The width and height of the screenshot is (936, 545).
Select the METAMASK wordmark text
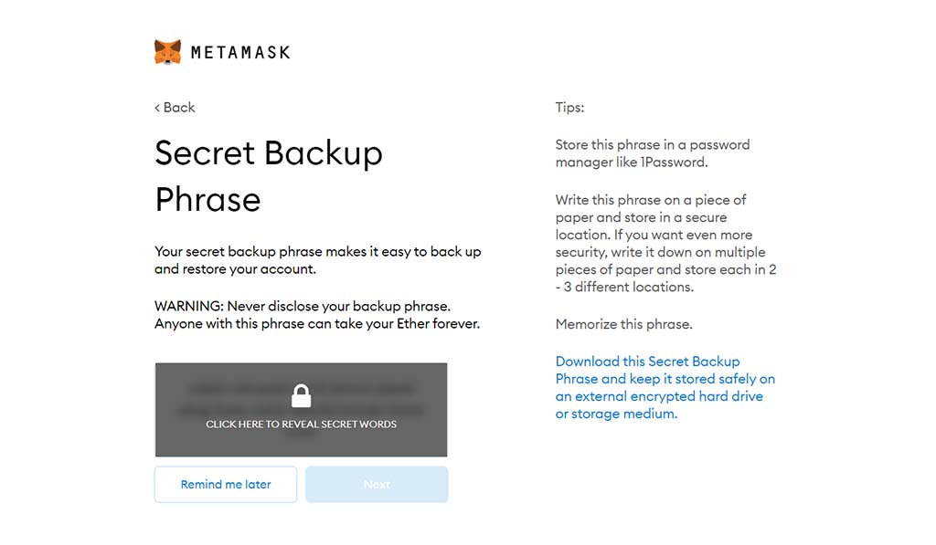click(239, 52)
